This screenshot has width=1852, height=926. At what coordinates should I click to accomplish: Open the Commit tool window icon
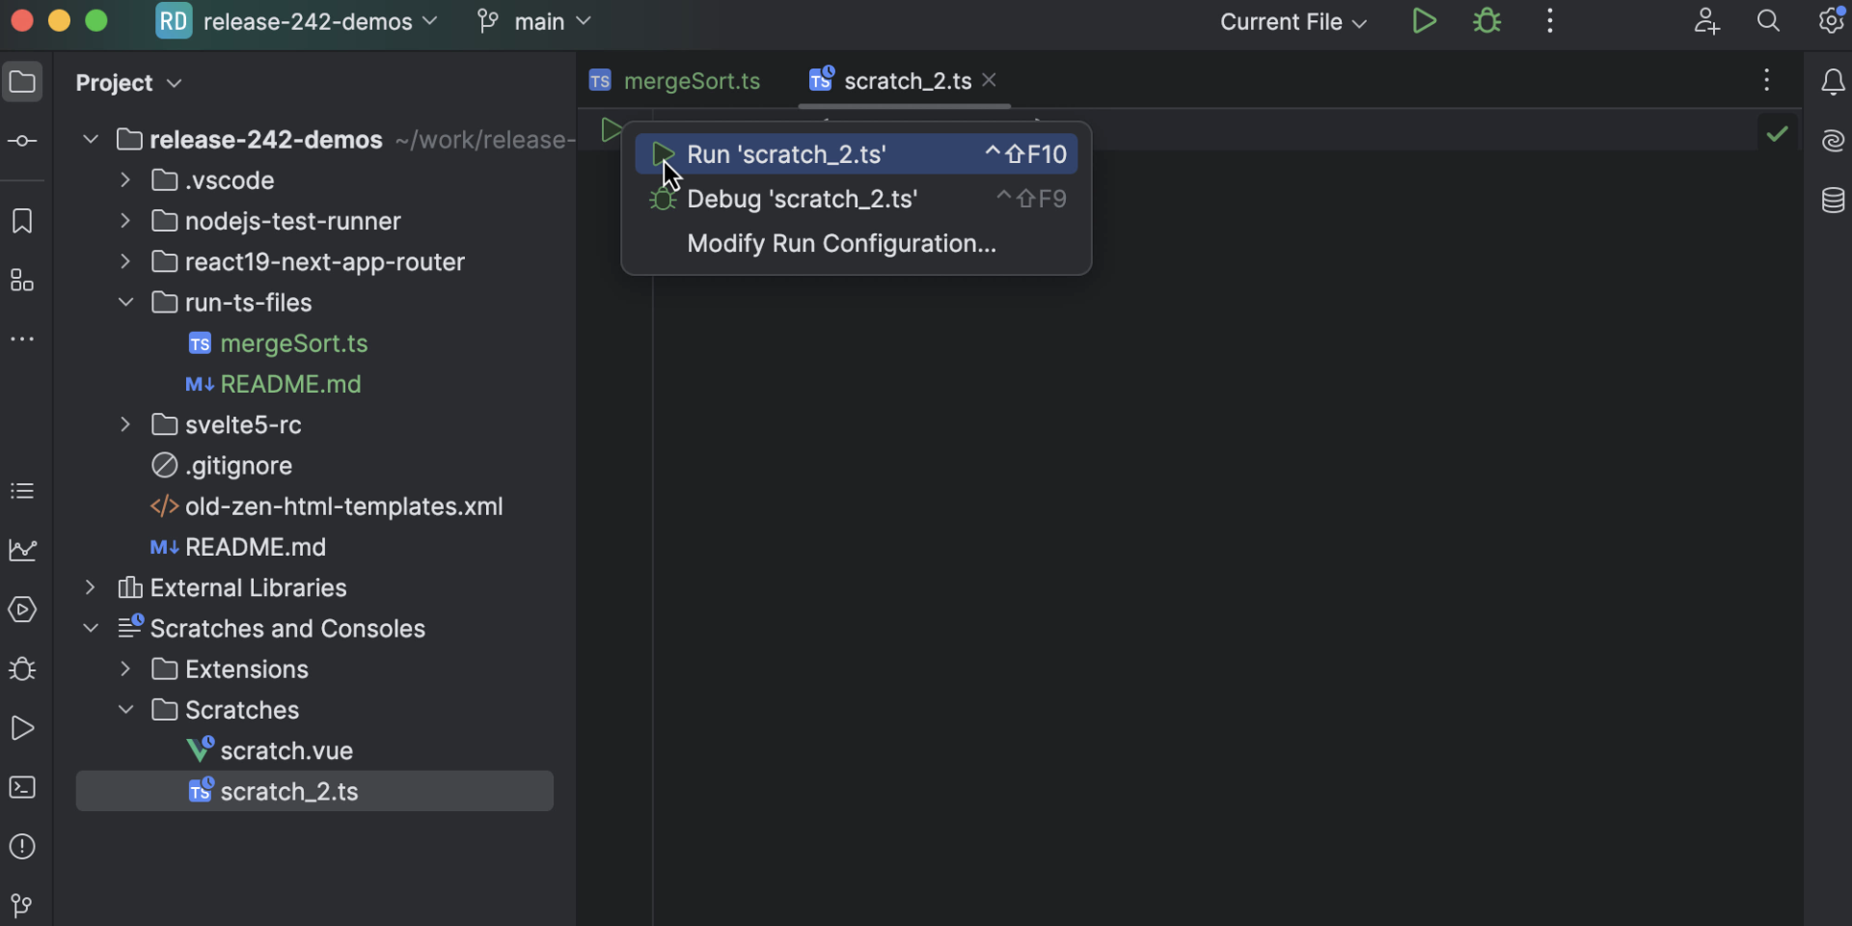click(22, 142)
